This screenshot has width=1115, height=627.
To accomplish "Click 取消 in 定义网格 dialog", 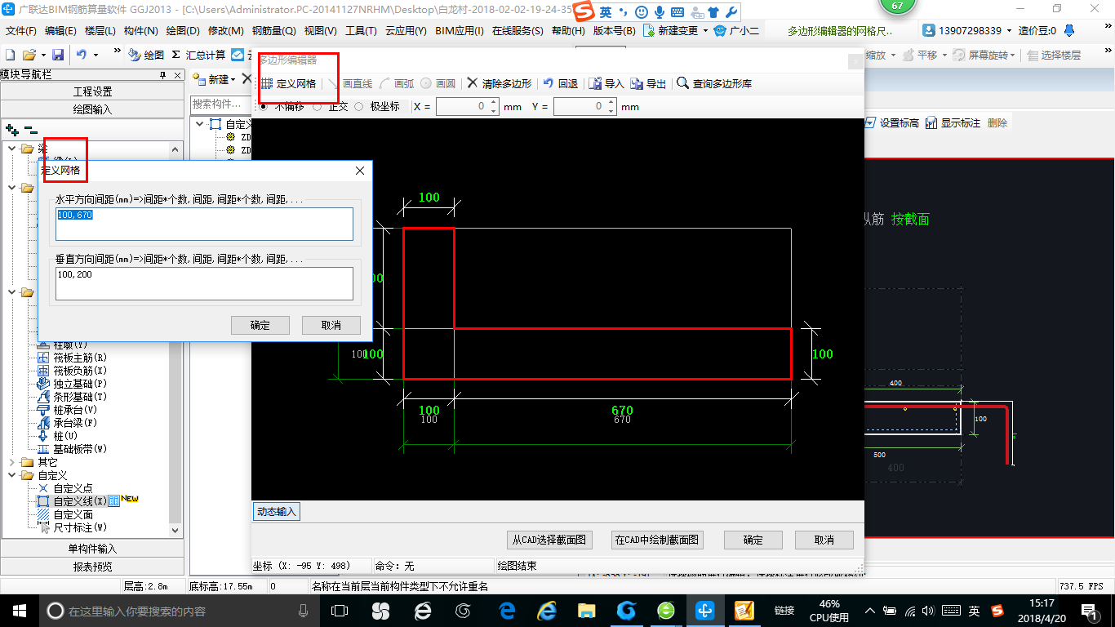I will point(331,325).
